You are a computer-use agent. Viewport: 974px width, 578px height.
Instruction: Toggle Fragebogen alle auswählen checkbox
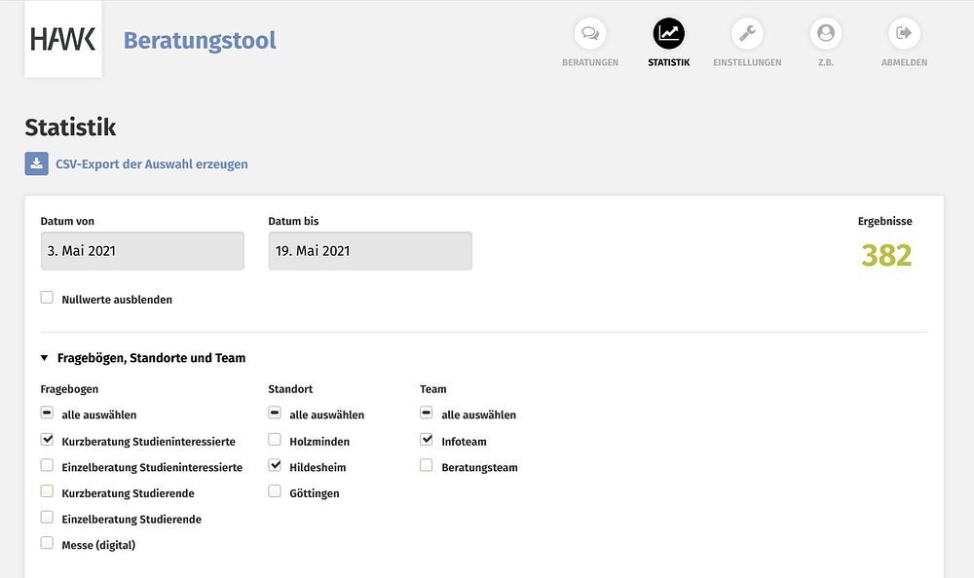[47, 413]
